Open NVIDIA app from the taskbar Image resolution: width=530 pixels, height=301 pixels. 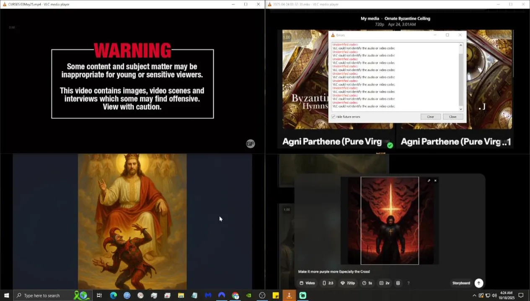coord(249,296)
